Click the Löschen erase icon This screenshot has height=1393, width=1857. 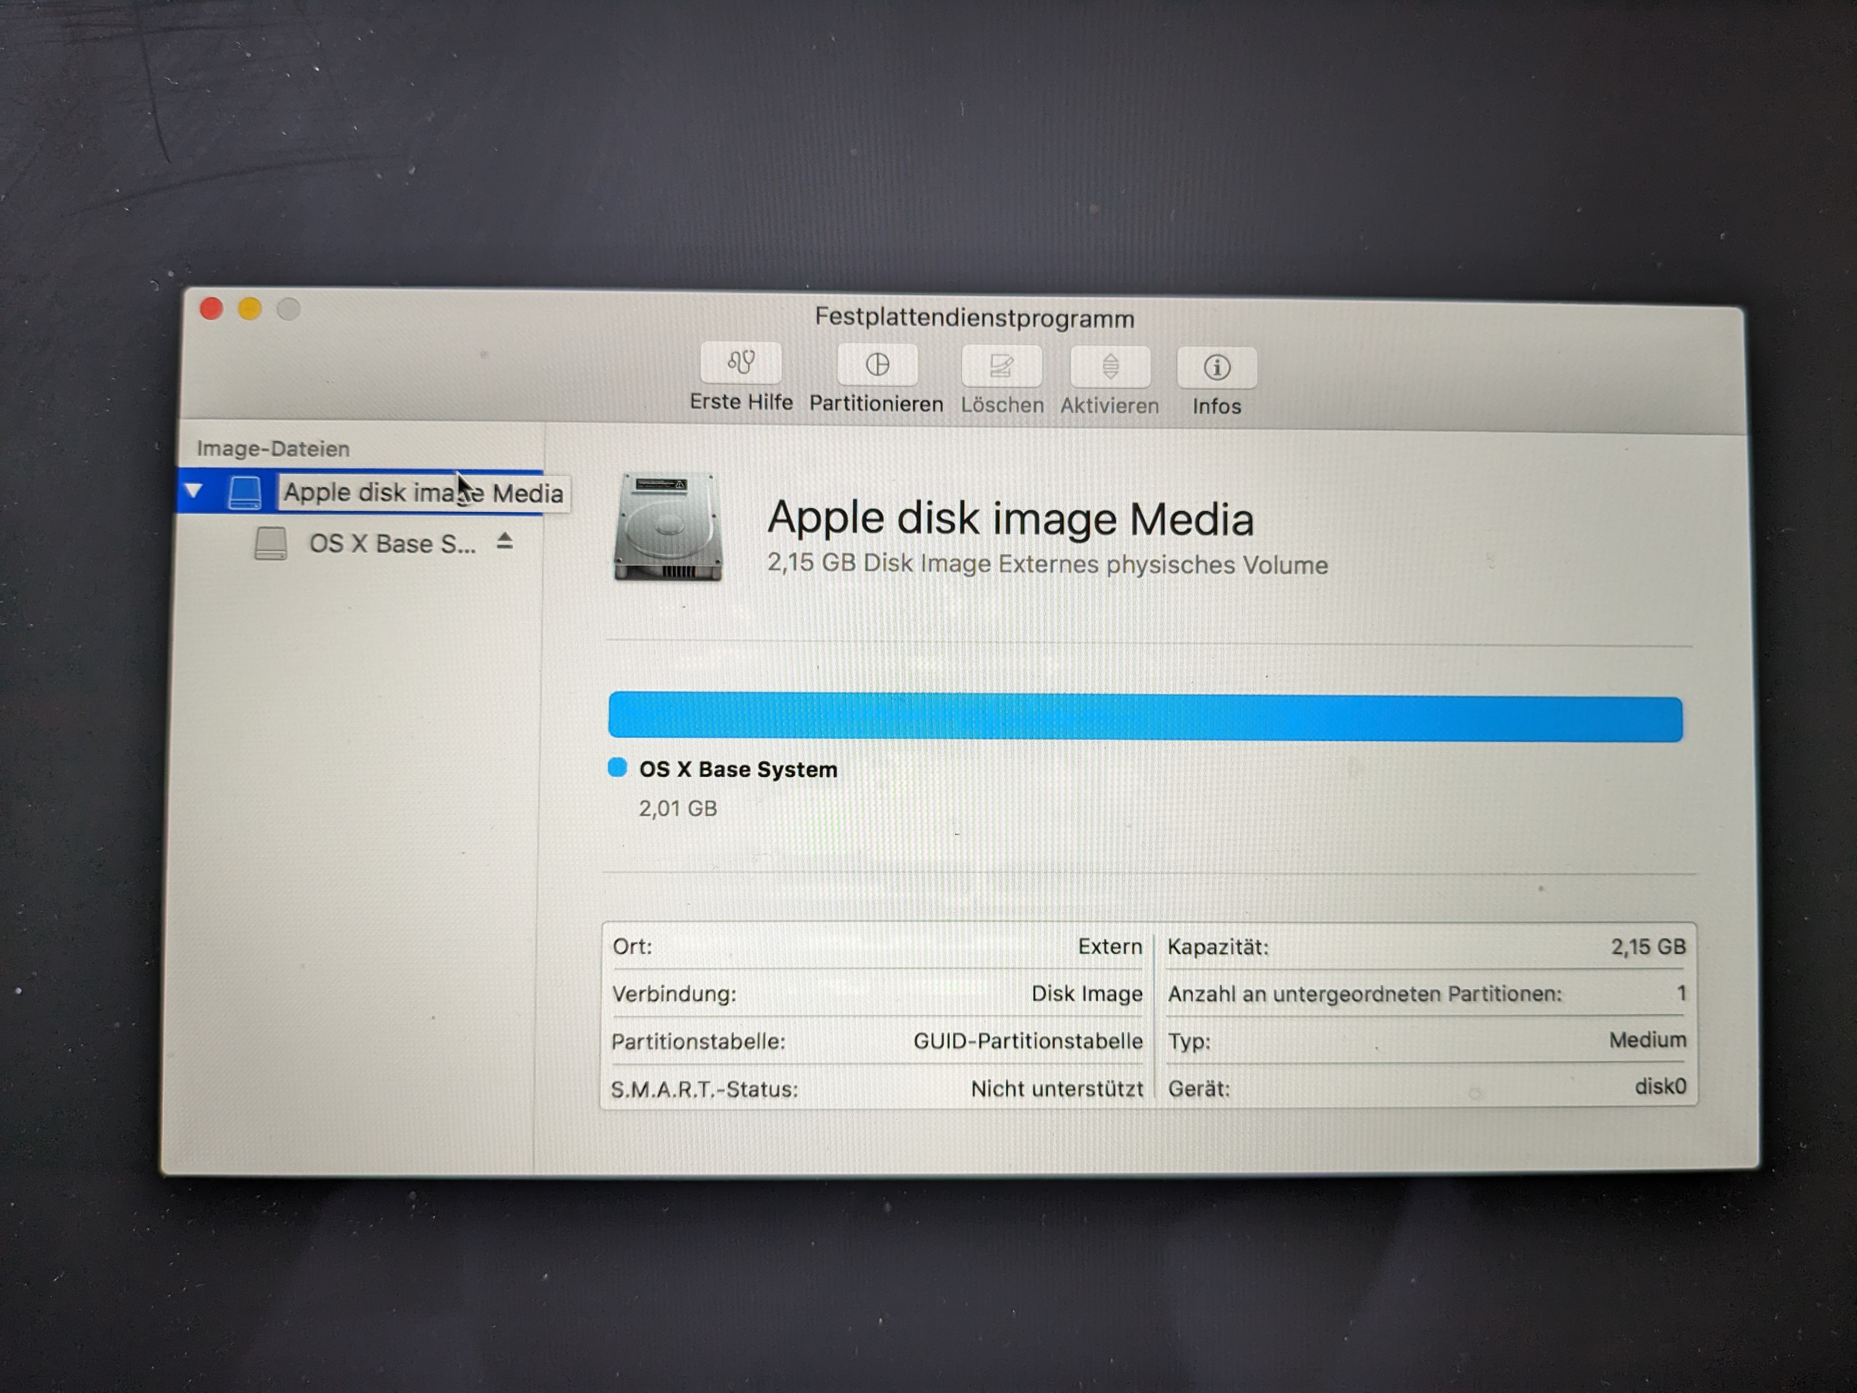[x=1002, y=367]
